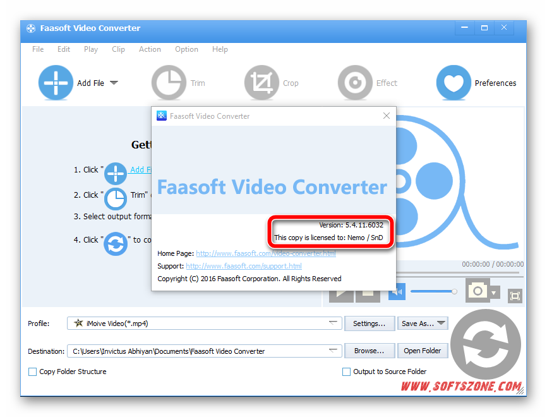This screenshot has width=547, height=417.
Task: Enable Copy Folder Structure checkbox
Action: point(32,372)
